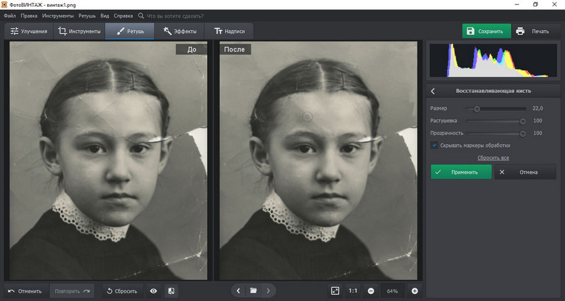
Task: Open the Вид menu
Action: point(105,15)
